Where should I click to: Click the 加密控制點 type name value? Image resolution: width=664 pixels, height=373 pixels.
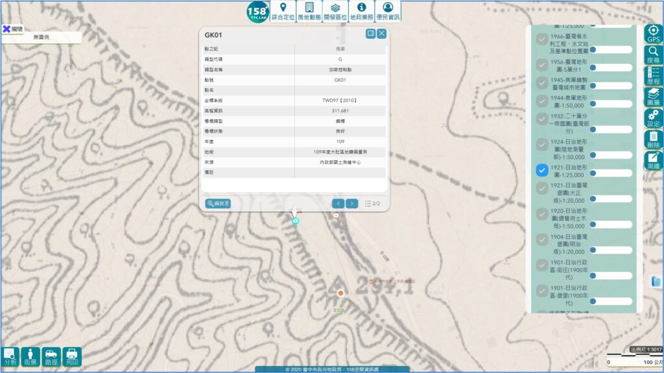coord(340,70)
